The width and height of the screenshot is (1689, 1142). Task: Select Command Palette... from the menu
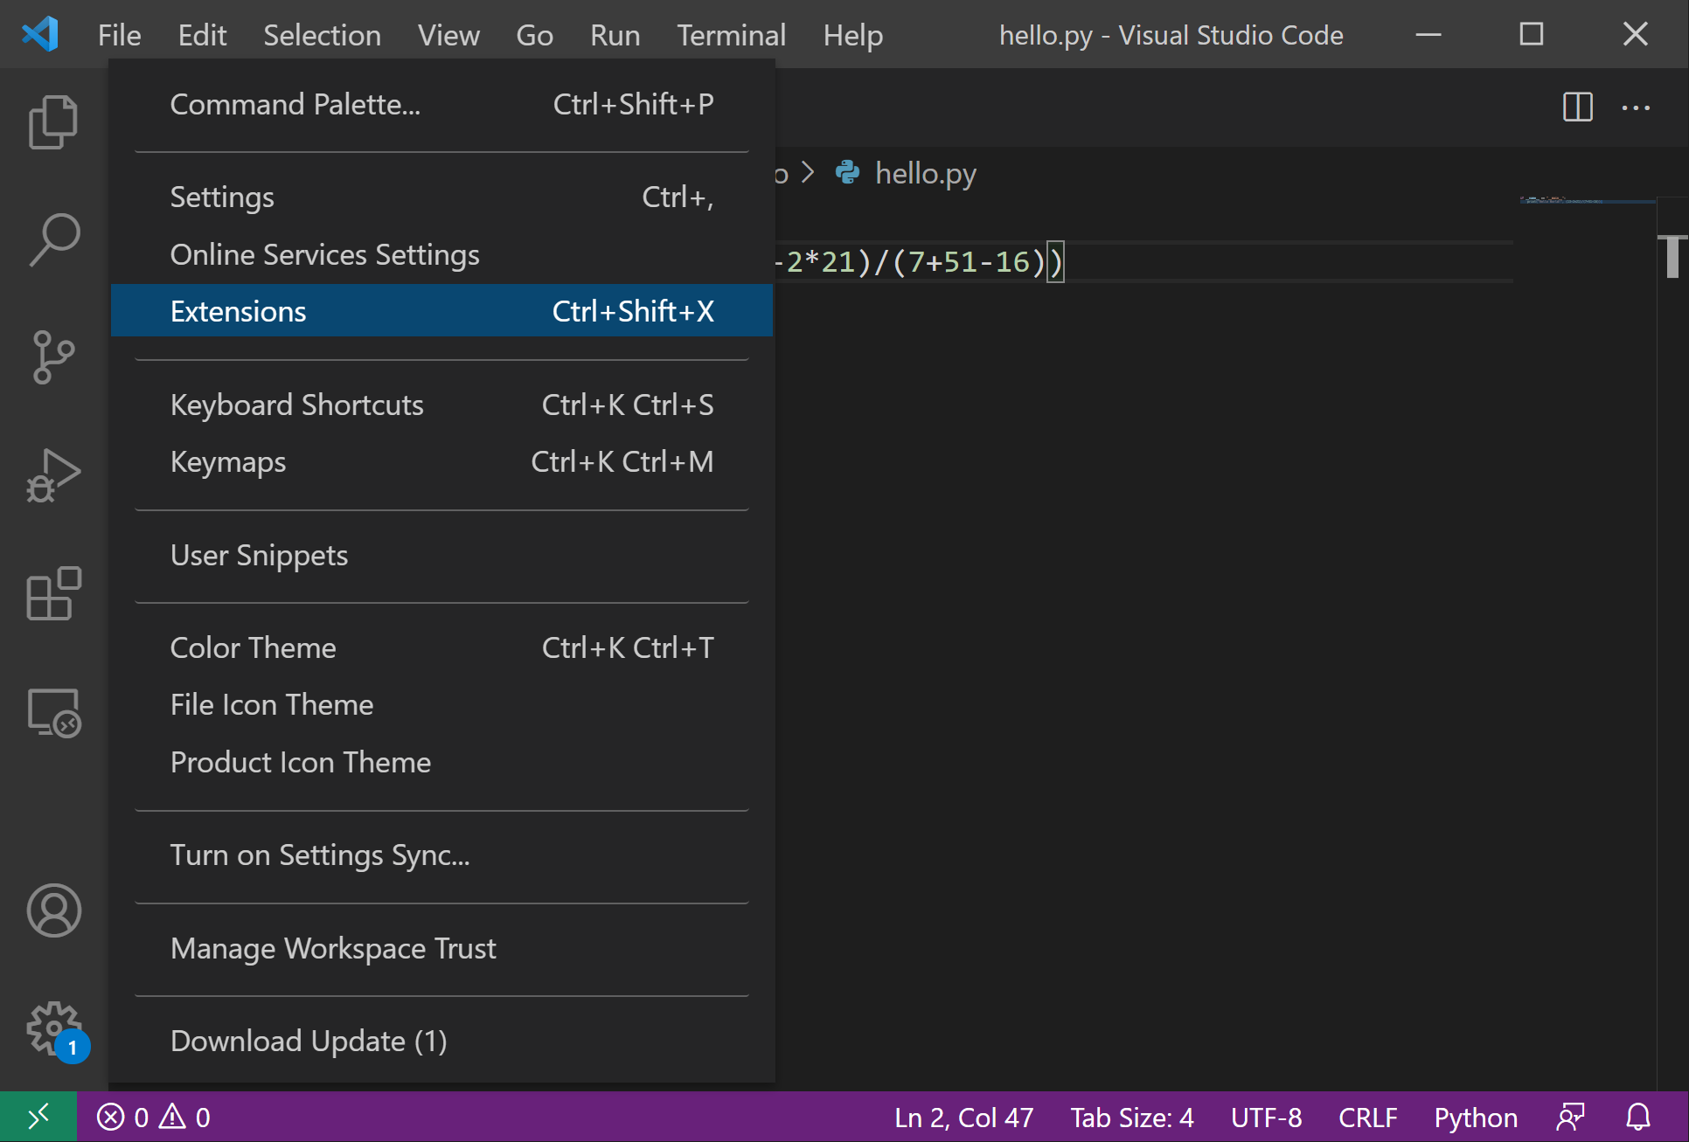[x=441, y=104]
